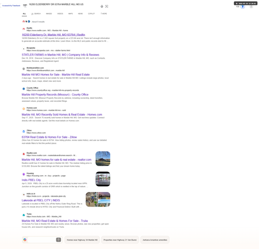Switch to the IMAGES tab
Image resolution: width=259 pixels, height=249 pixels.
[x=49, y=13]
